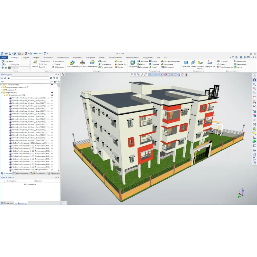
Task: Click the home icon in 3D Модель panel
Action: pos(9,78)
